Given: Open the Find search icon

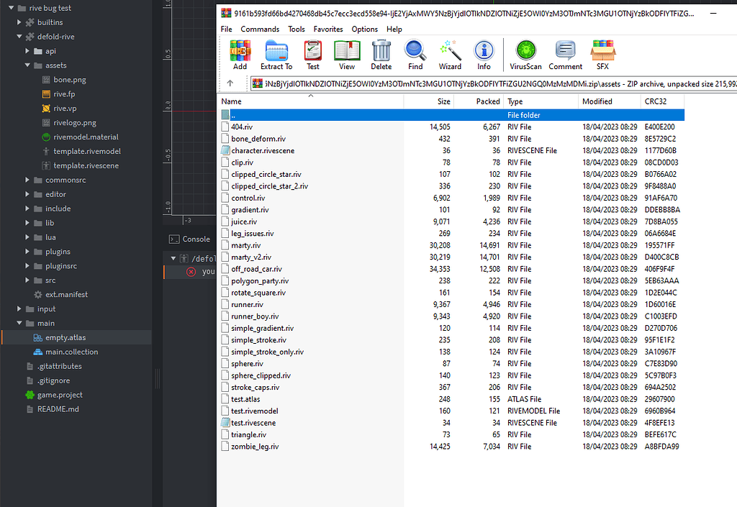Looking at the screenshot, I should [415, 54].
